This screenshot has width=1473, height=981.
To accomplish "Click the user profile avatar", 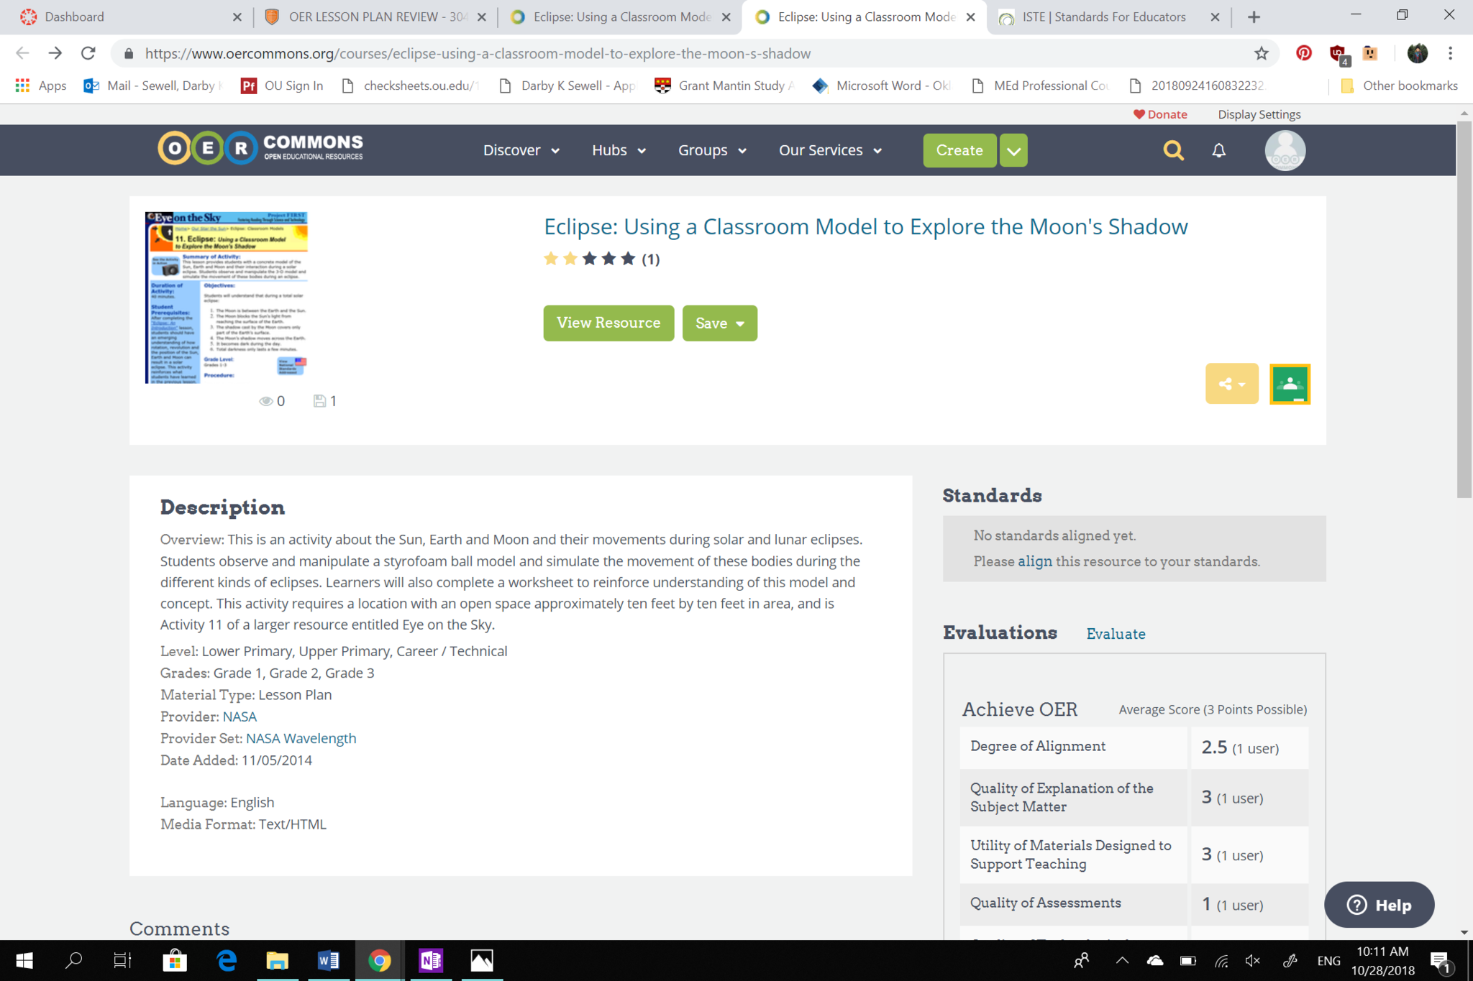I will (x=1285, y=150).
